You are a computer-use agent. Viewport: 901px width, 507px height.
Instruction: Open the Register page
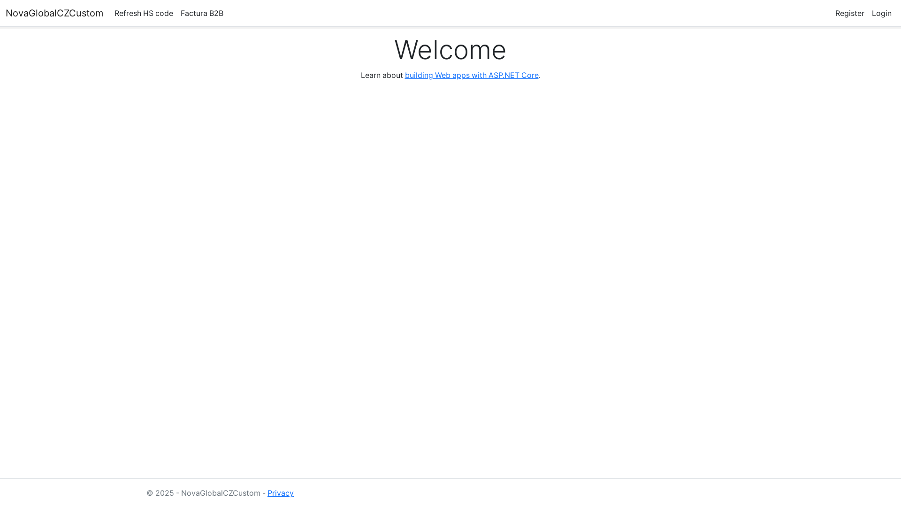pos(849,13)
